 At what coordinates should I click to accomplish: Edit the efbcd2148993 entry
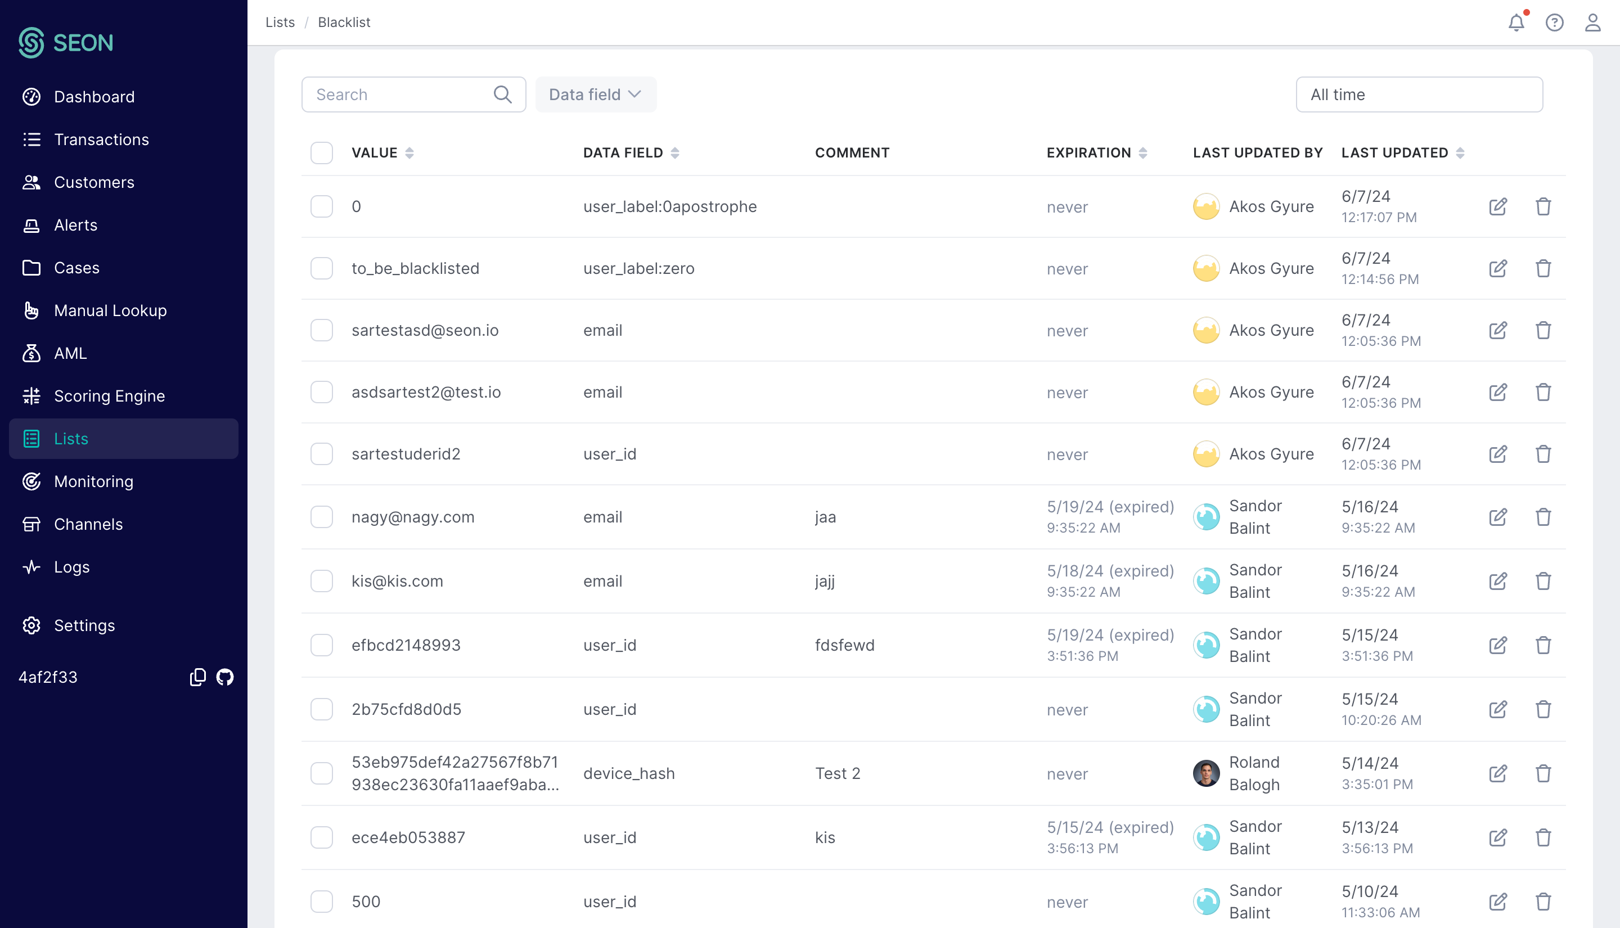click(x=1497, y=645)
